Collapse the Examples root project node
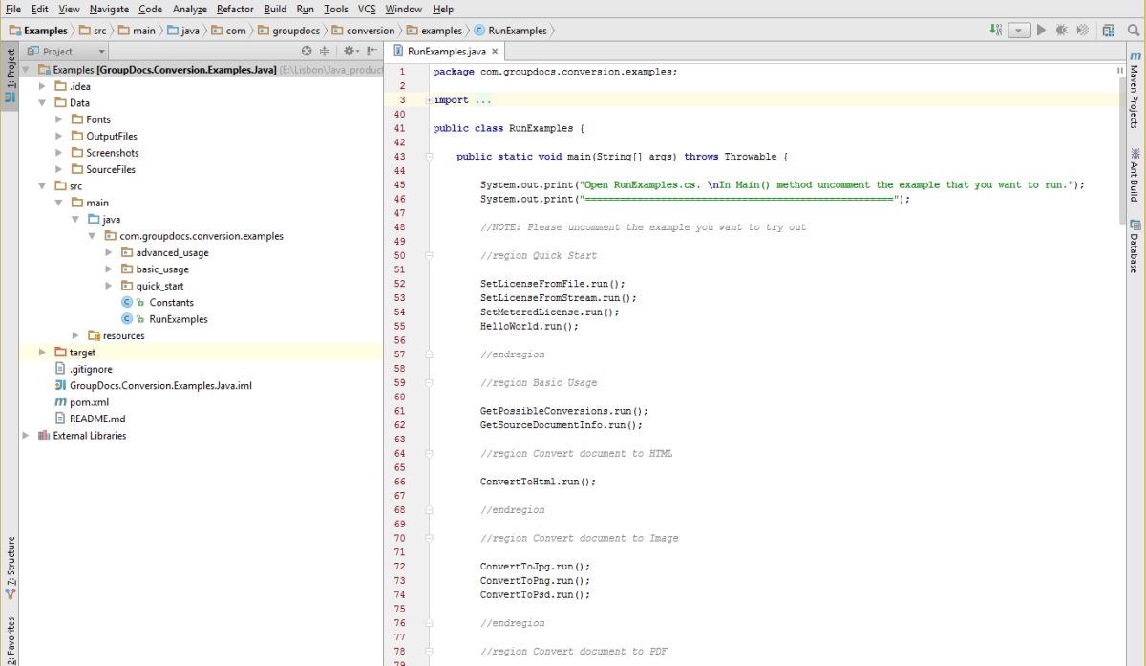Screen dimensions: 1146x666 (x=26, y=70)
